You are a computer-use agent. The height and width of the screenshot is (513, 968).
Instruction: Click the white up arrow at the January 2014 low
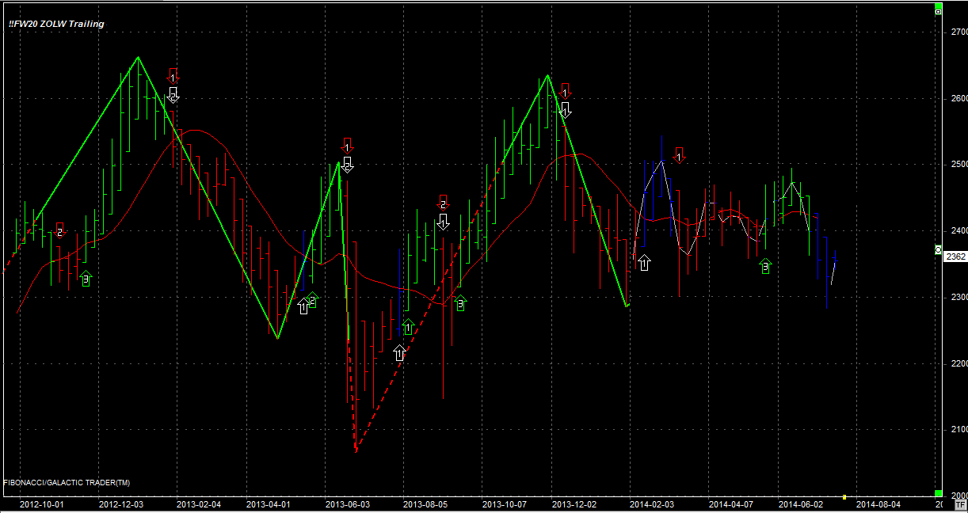pos(645,263)
